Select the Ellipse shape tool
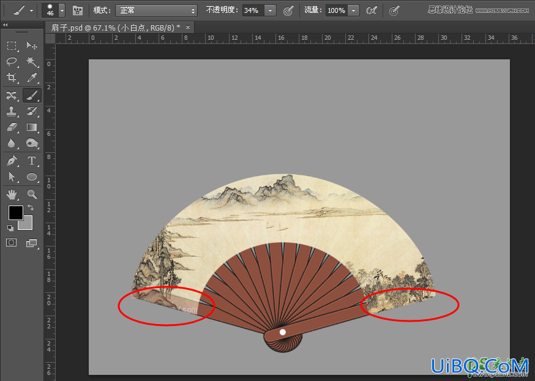The height and width of the screenshot is (381, 535). [x=32, y=177]
